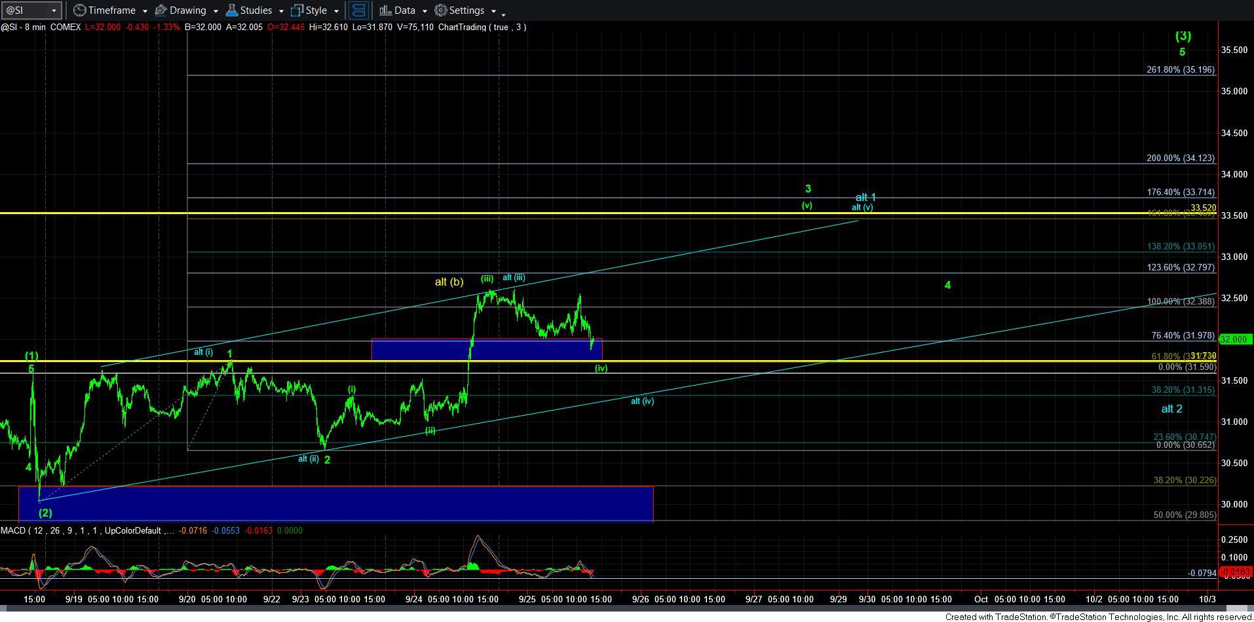Expand the Drawing dropdown arrow
Viewport: 1254px width, 622px height.
pyautogui.click(x=216, y=11)
